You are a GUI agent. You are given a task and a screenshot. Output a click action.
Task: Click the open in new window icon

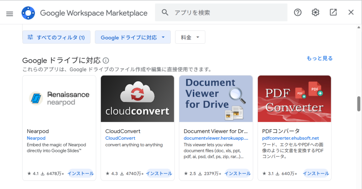333,13
